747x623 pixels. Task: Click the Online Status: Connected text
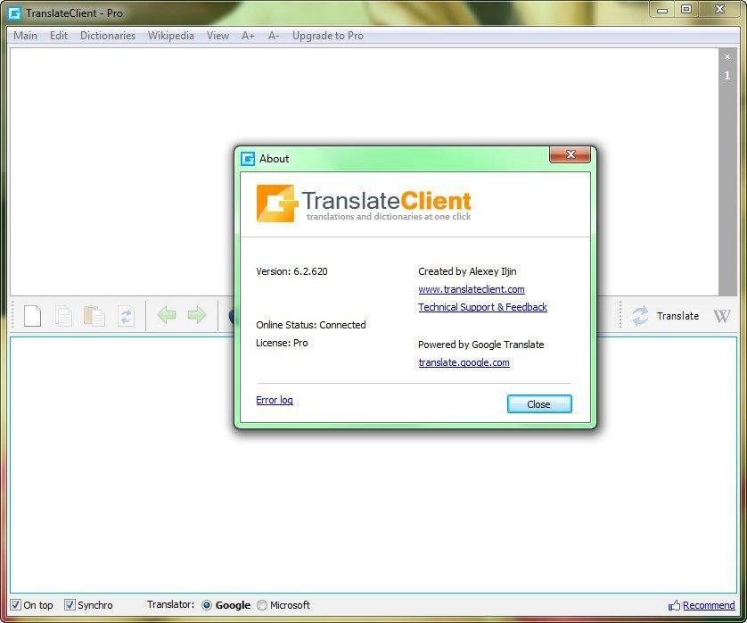click(310, 325)
